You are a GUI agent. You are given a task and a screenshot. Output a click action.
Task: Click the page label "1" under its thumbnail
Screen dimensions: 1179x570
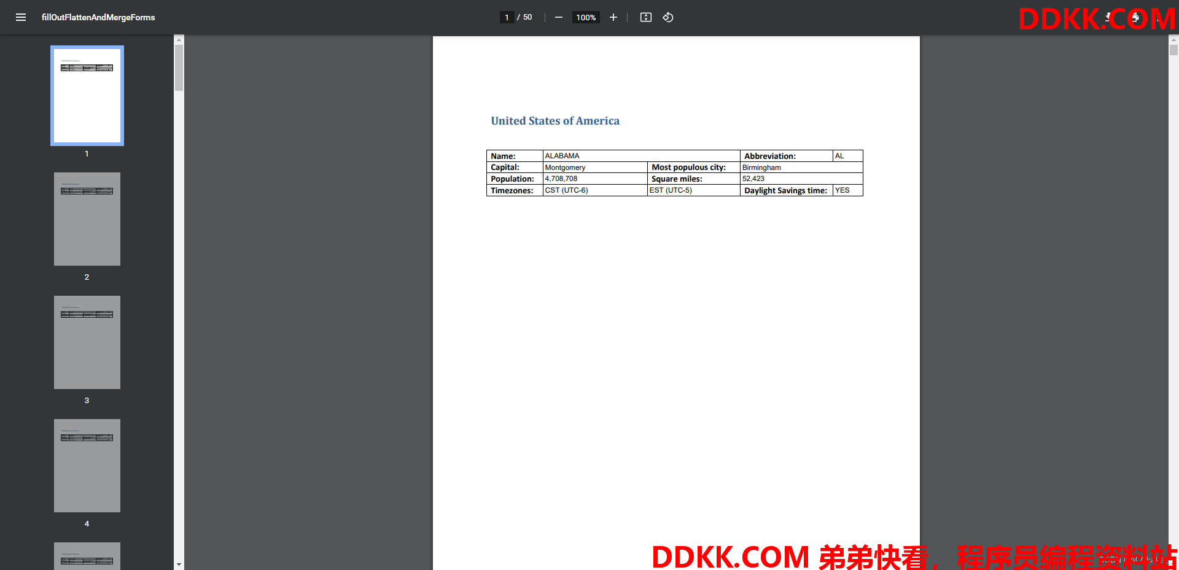pos(87,153)
